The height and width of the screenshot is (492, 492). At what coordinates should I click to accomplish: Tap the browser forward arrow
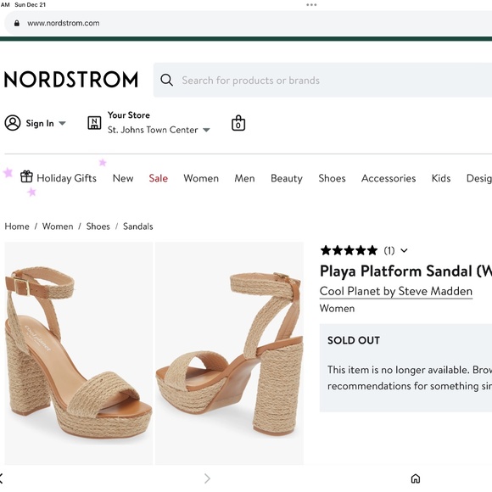coord(207,478)
